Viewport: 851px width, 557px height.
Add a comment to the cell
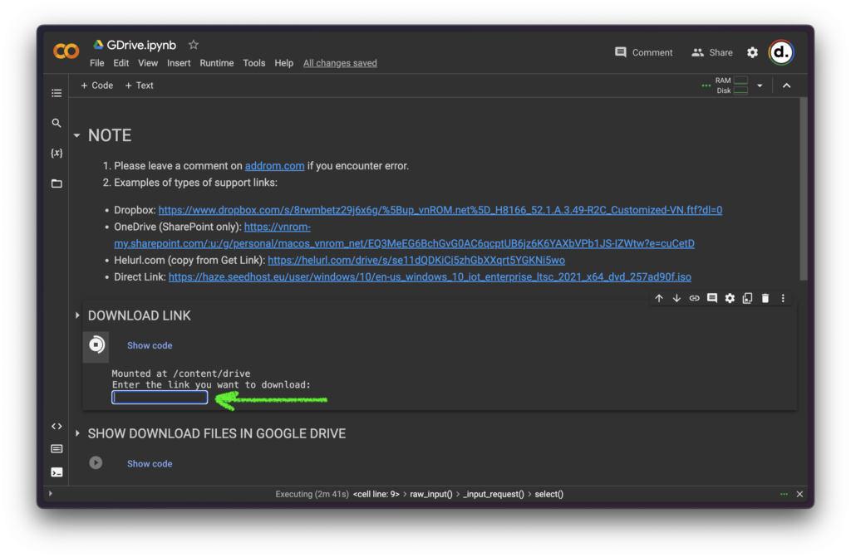[x=712, y=298]
